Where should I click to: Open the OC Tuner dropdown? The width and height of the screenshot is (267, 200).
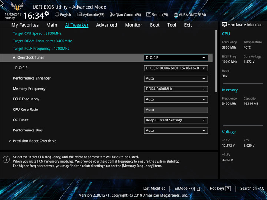point(176,120)
